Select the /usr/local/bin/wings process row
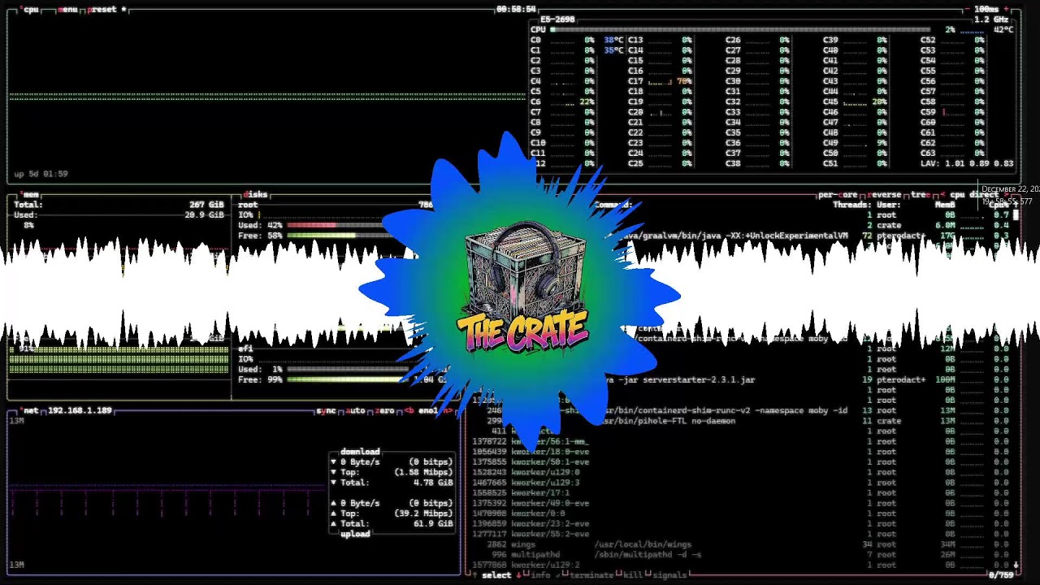The height and width of the screenshot is (585, 1040). pos(742,544)
